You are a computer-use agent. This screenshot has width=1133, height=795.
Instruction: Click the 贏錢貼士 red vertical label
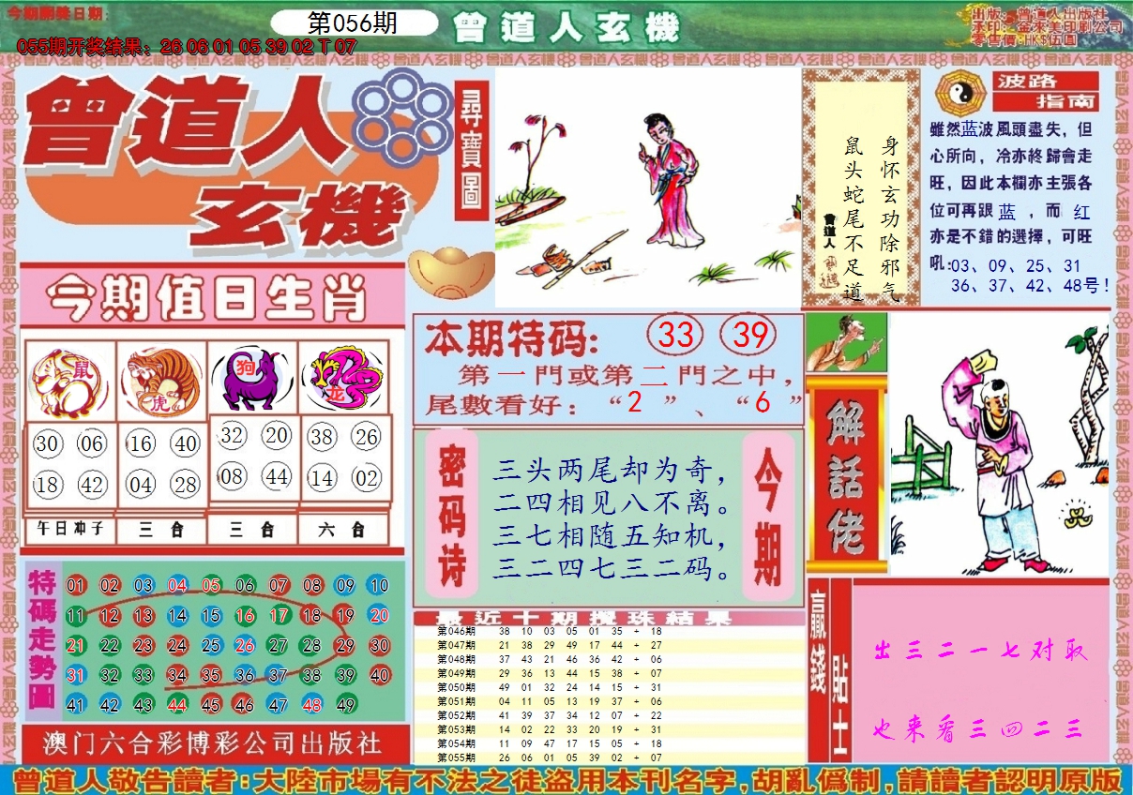coord(829,670)
